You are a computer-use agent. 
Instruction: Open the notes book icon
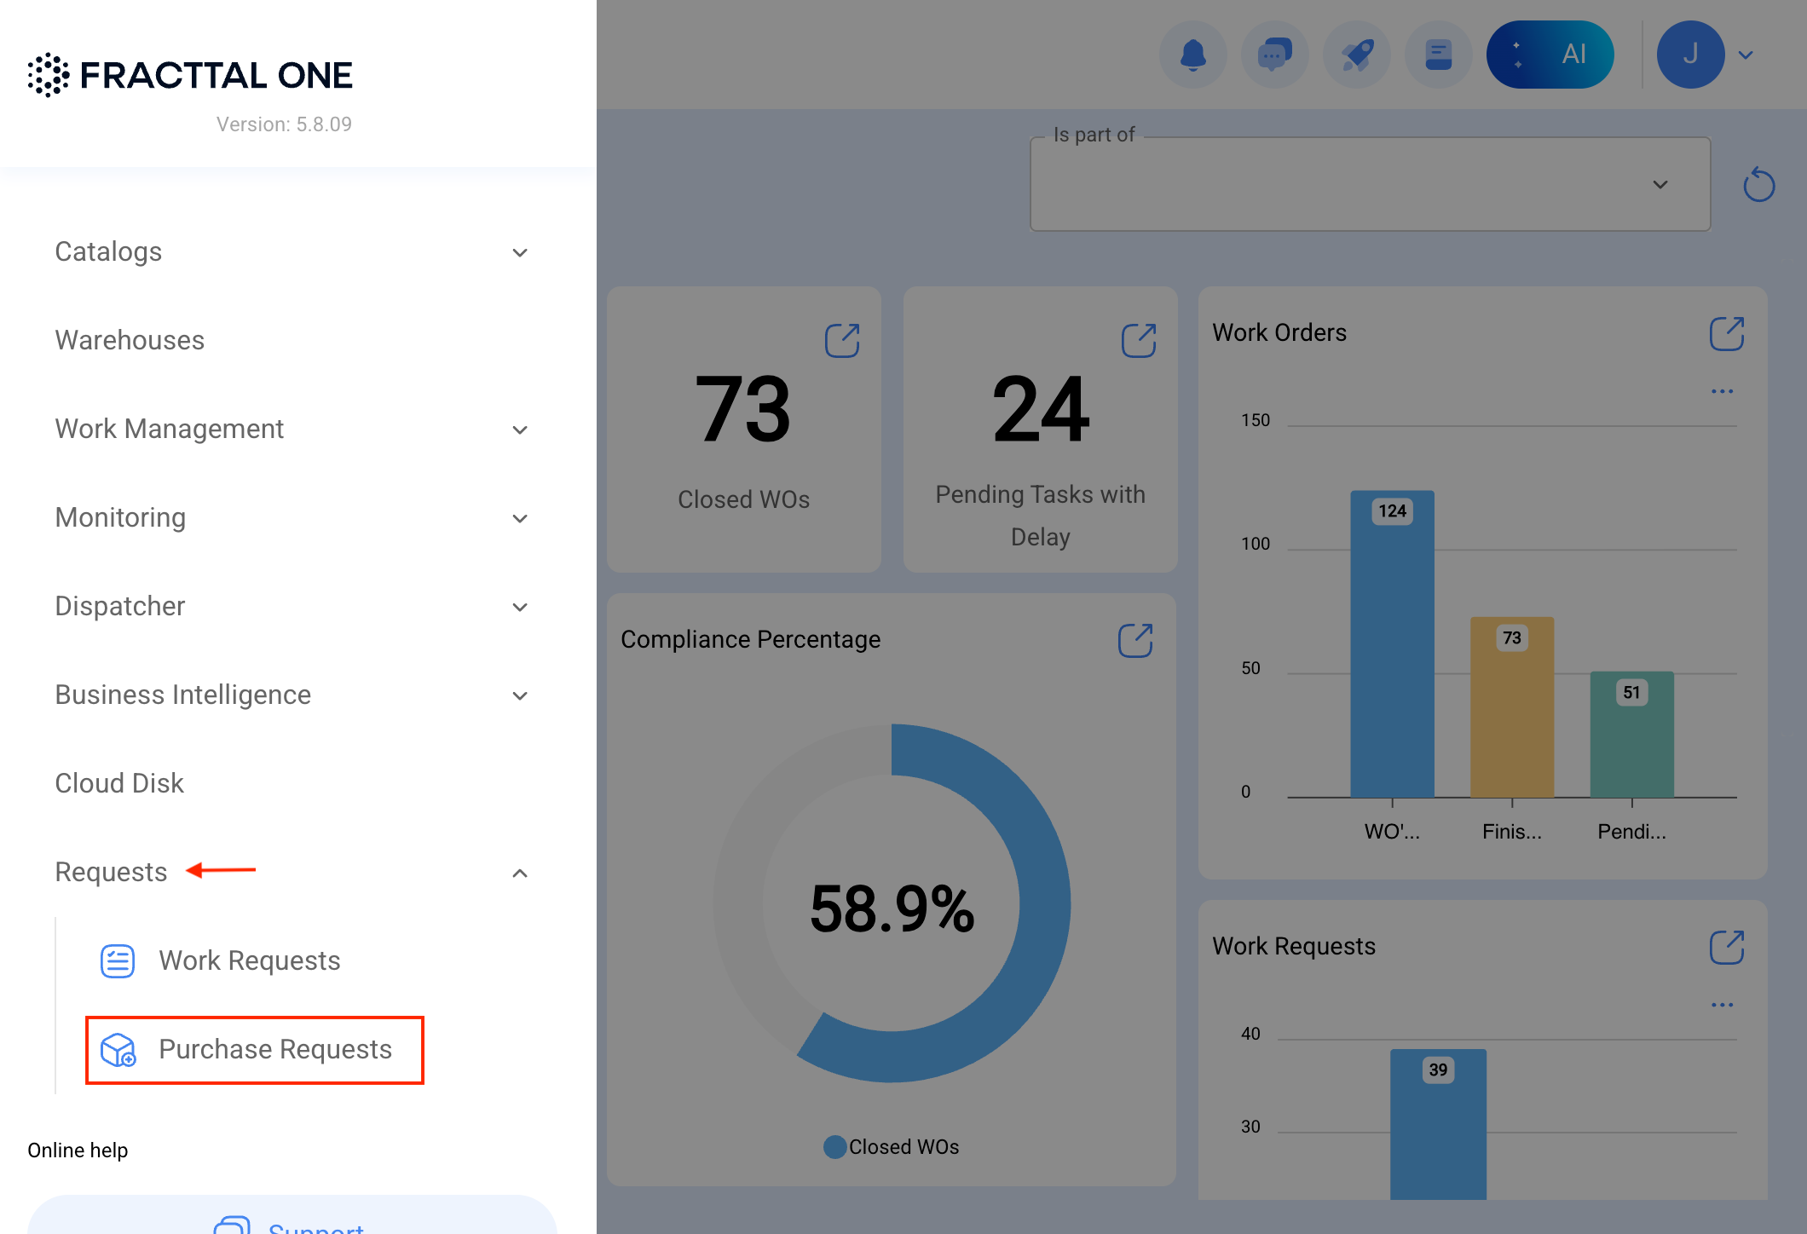click(x=1439, y=55)
